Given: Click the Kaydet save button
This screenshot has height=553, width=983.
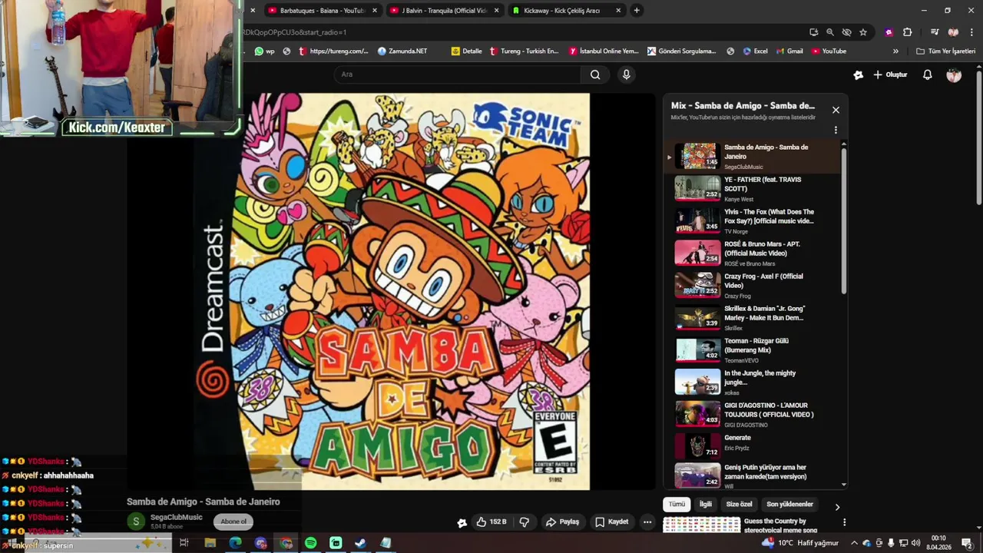Looking at the screenshot, I should pyautogui.click(x=612, y=522).
